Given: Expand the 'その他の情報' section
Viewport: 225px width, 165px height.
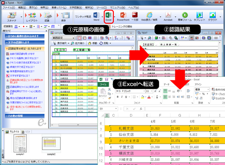Looking at the screenshot, I should pyautogui.click(x=25, y=116).
